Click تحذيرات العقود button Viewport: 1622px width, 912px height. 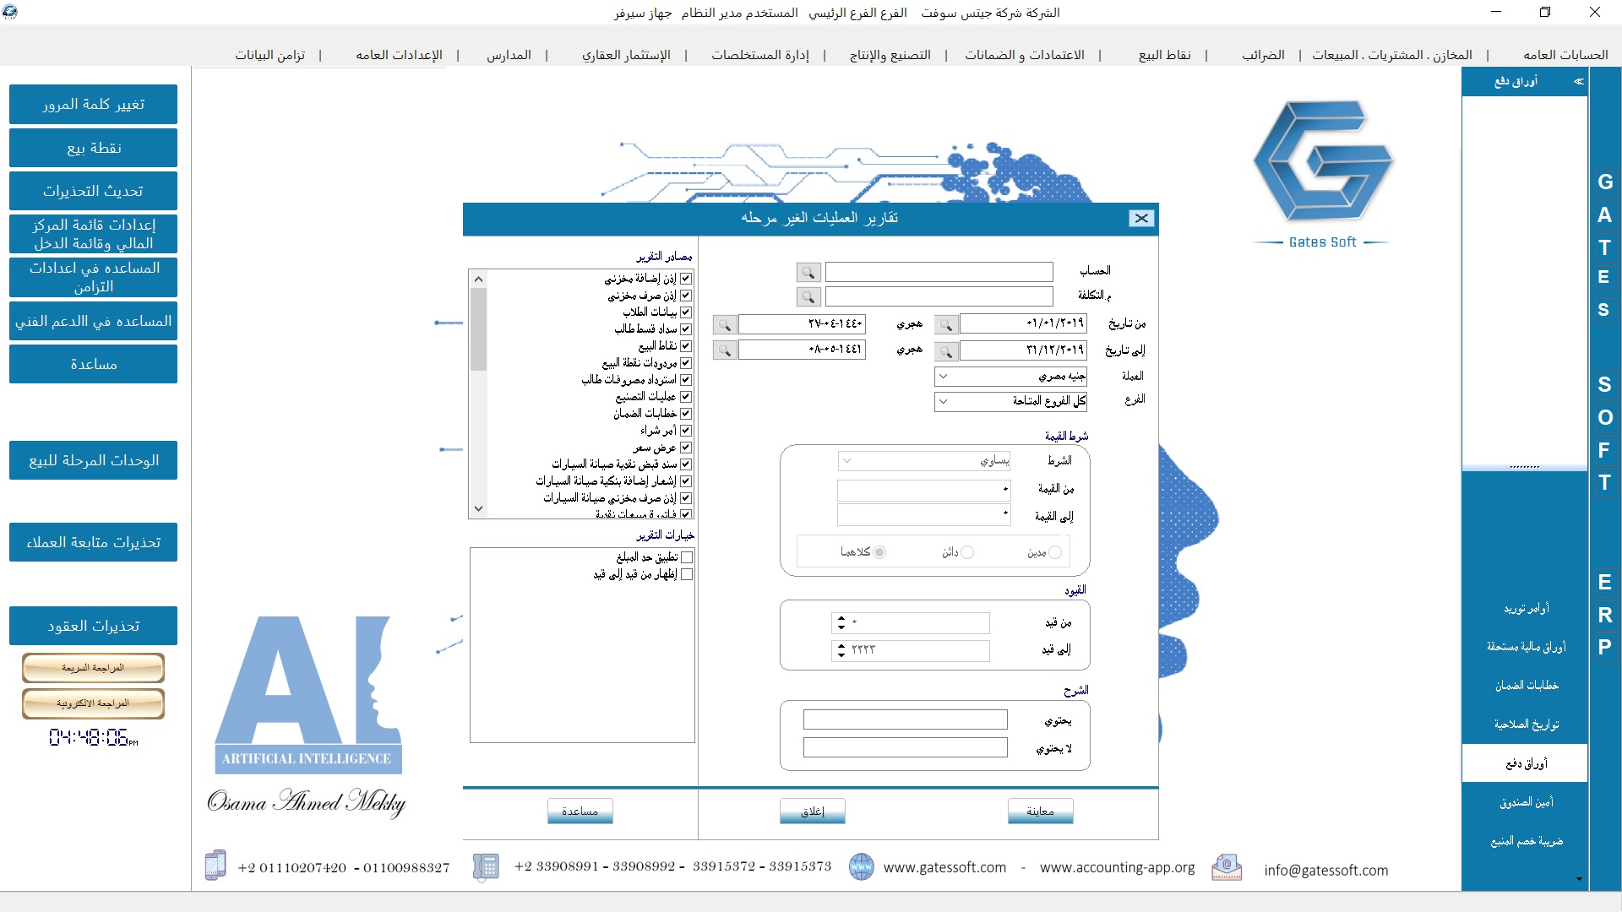pos(93,626)
